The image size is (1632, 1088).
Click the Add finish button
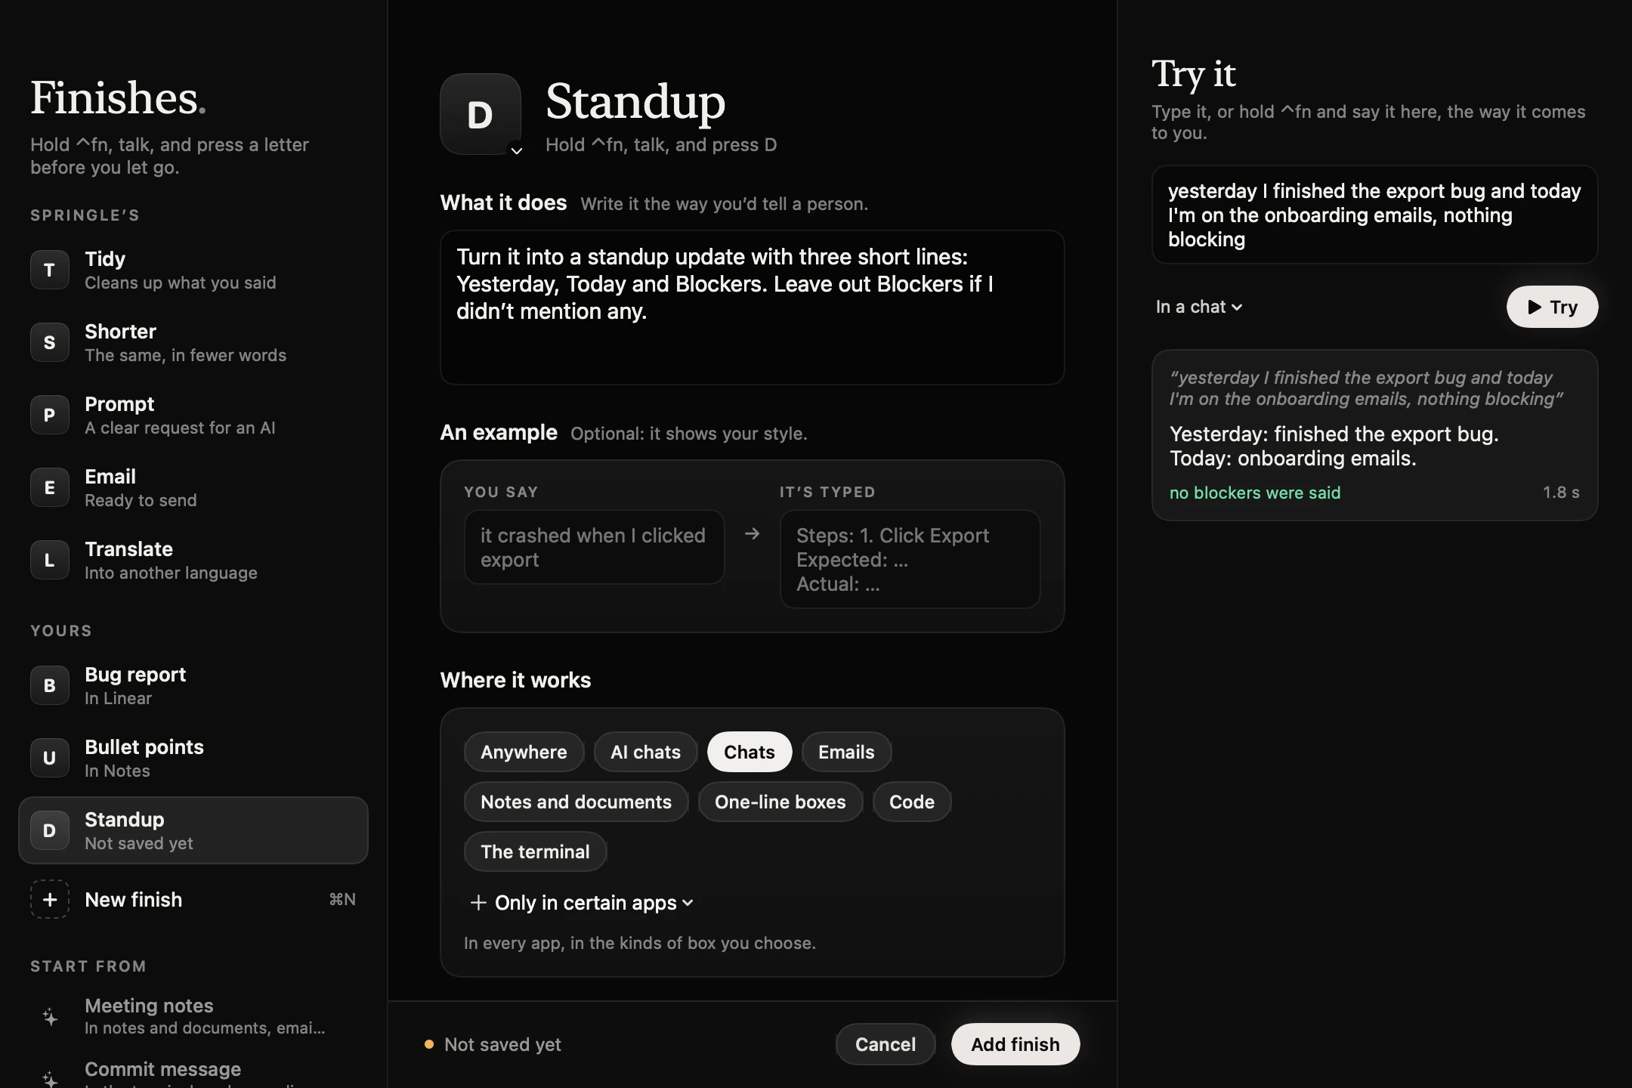tap(1015, 1044)
